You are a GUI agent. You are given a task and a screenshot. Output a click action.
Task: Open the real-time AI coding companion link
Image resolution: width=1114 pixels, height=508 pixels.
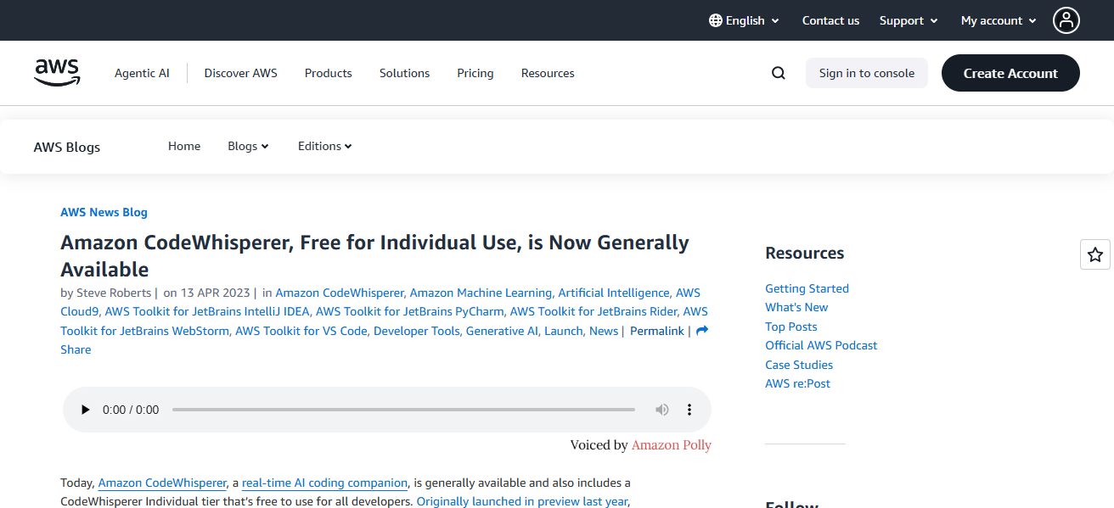point(324,483)
